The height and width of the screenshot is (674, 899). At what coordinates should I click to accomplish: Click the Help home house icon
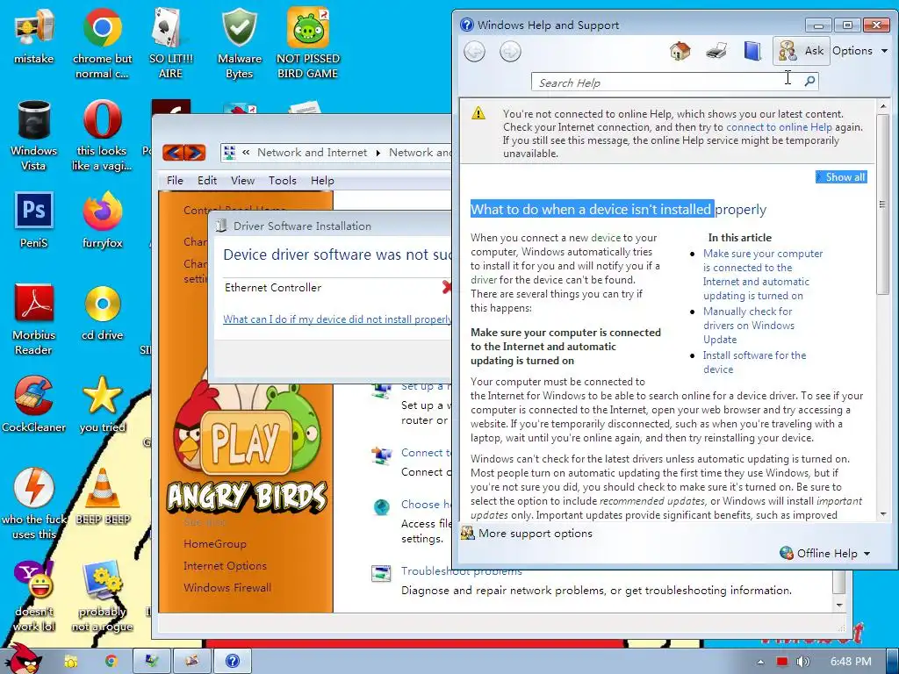(680, 51)
